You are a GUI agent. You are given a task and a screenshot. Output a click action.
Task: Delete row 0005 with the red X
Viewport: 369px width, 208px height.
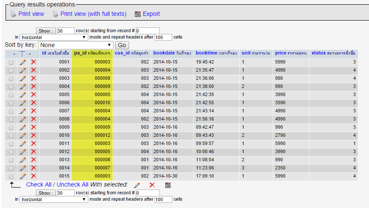(34, 95)
